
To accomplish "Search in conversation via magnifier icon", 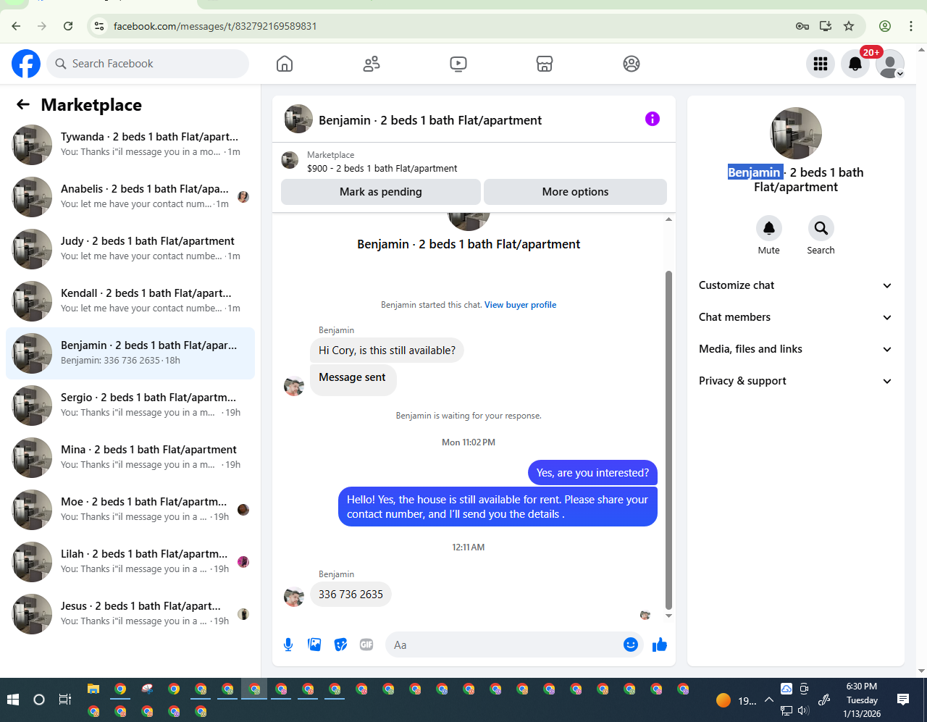I will [821, 228].
